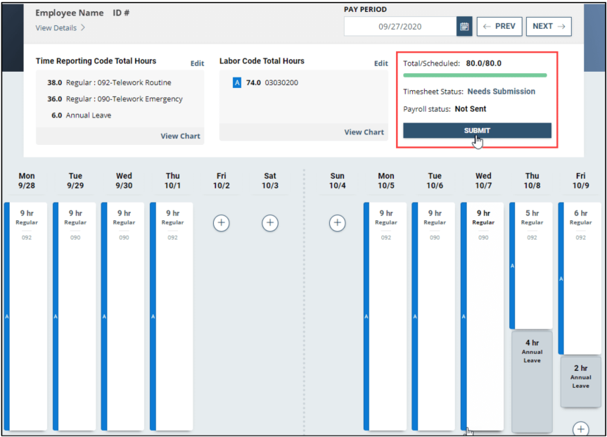The height and width of the screenshot is (437, 607).
Task: Click the blue A labor code badge
Action: (x=237, y=82)
